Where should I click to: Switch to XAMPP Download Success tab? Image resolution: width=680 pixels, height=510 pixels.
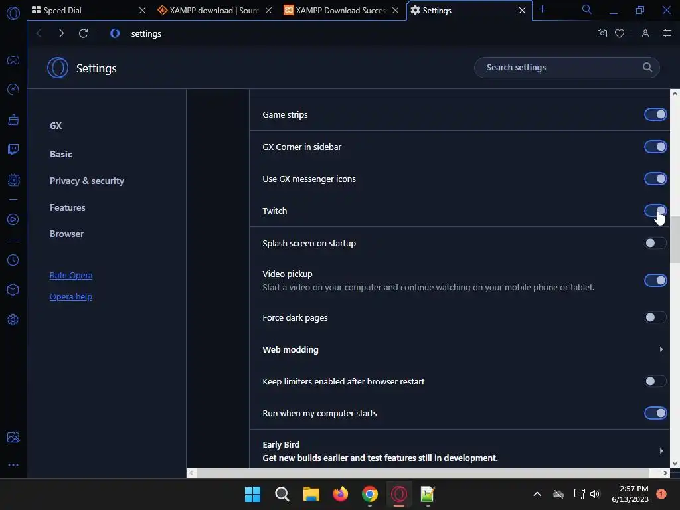(x=341, y=10)
